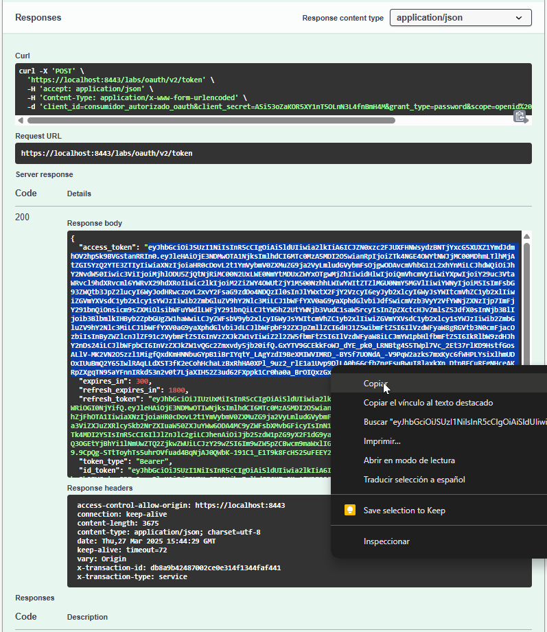Click the Server response label
This screenshot has width=547, height=632.
(x=45, y=174)
